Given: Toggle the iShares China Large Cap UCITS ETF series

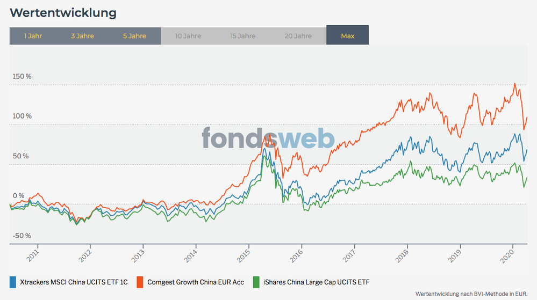Looking at the screenshot, I should (x=316, y=282).
